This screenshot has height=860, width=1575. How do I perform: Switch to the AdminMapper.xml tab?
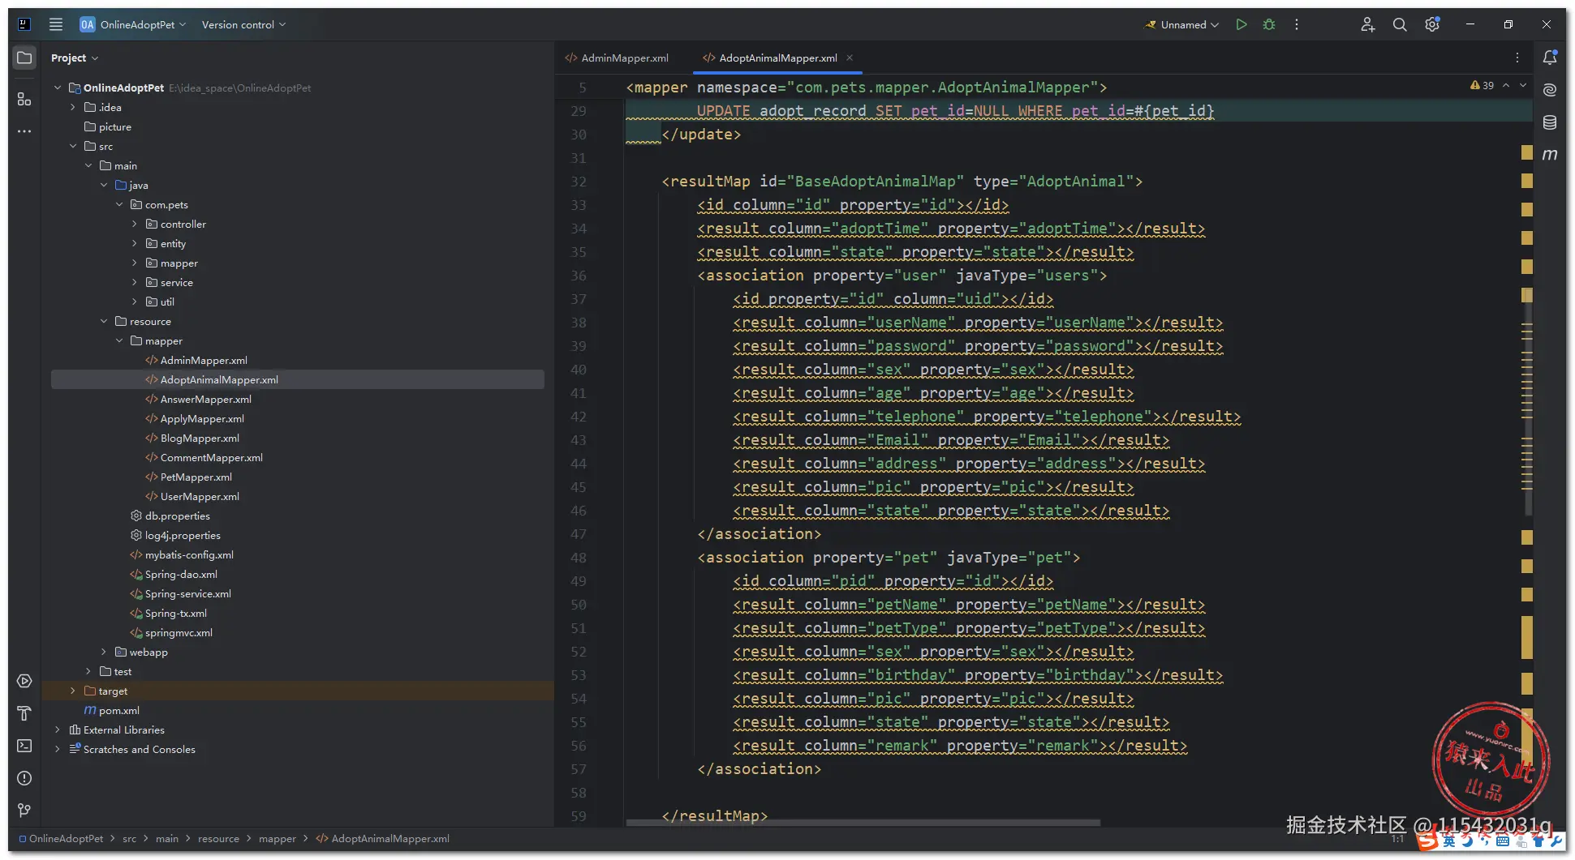(x=618, y=58)
